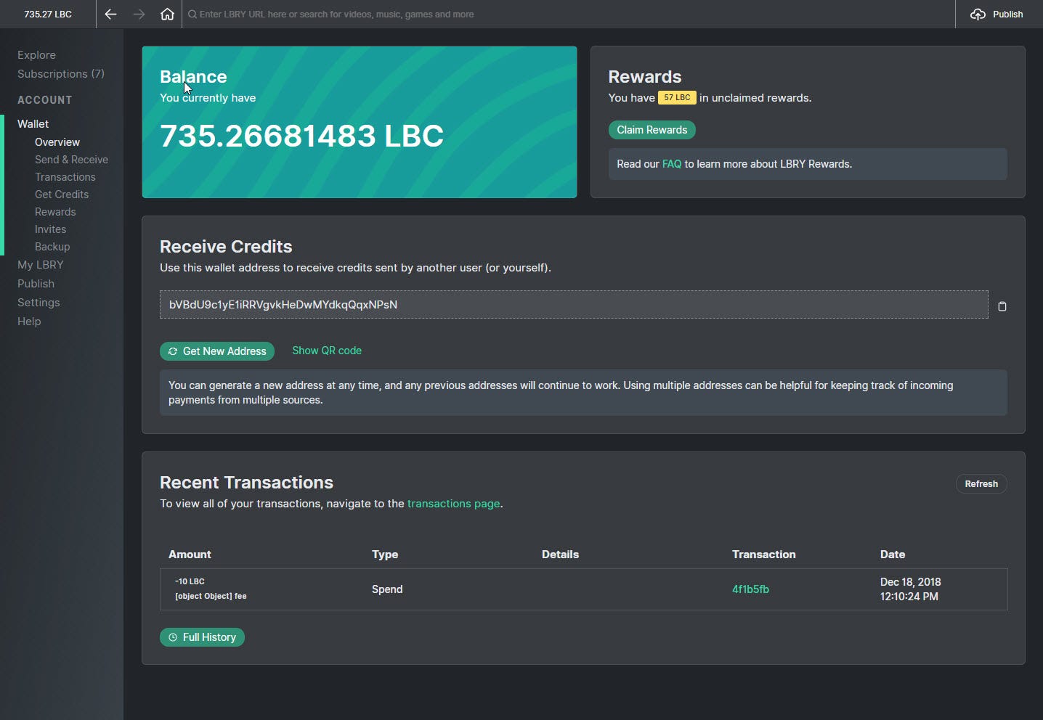Viewport: 1043px width, 720px height.
Task: Click the Claim Rewards button
Action: point(652,130)
